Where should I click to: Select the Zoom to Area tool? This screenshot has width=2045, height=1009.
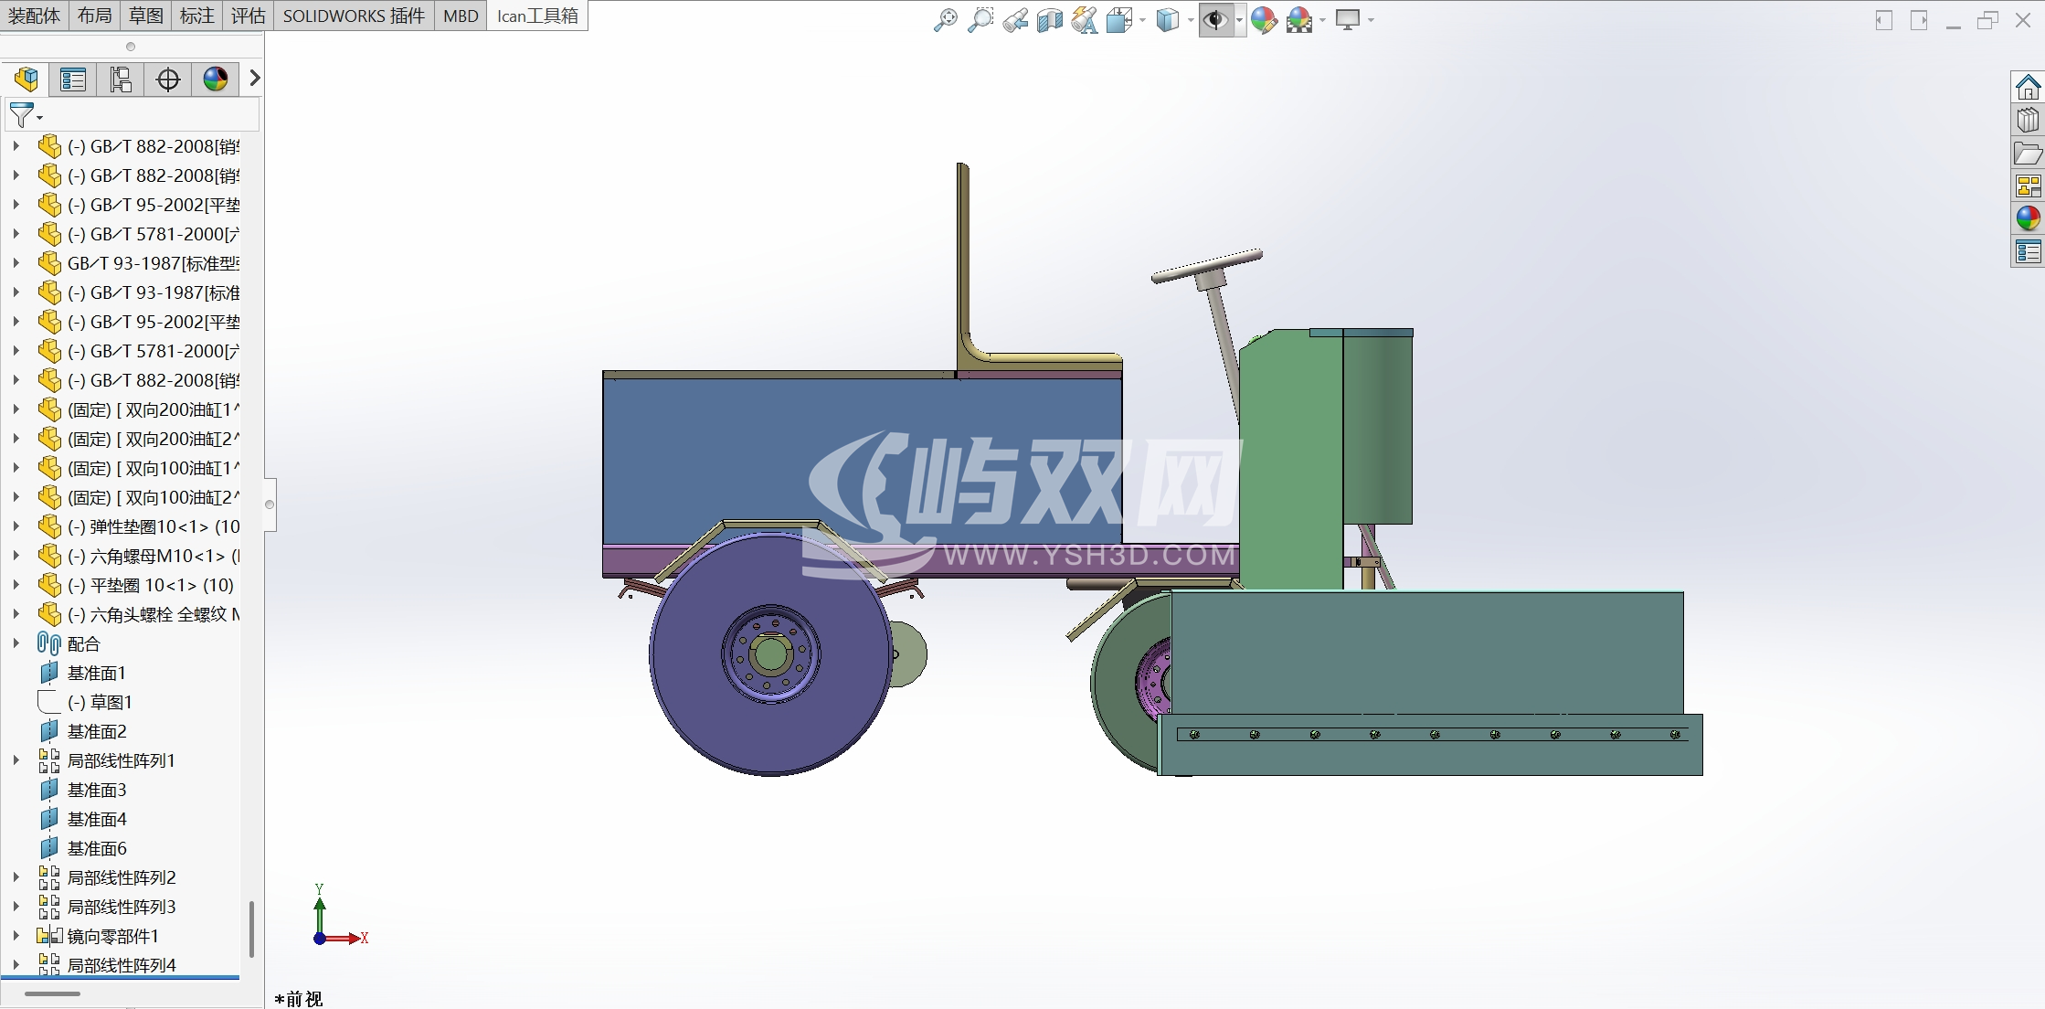(x=980, y=19)
